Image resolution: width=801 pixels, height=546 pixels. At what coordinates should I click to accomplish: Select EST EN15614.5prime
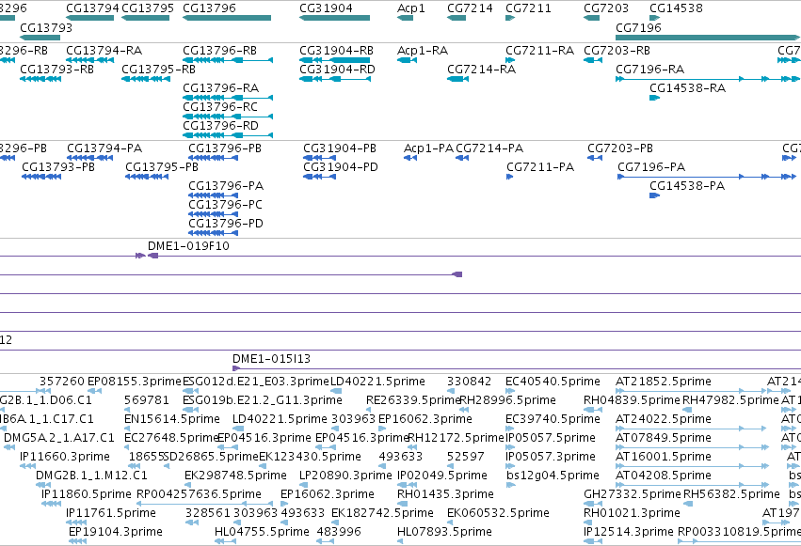tap(172, 419)
